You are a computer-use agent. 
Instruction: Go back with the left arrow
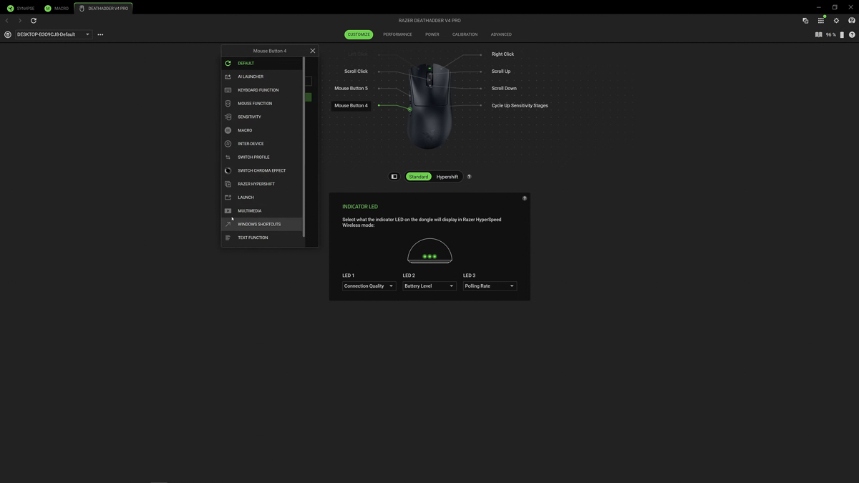(7, 21)
